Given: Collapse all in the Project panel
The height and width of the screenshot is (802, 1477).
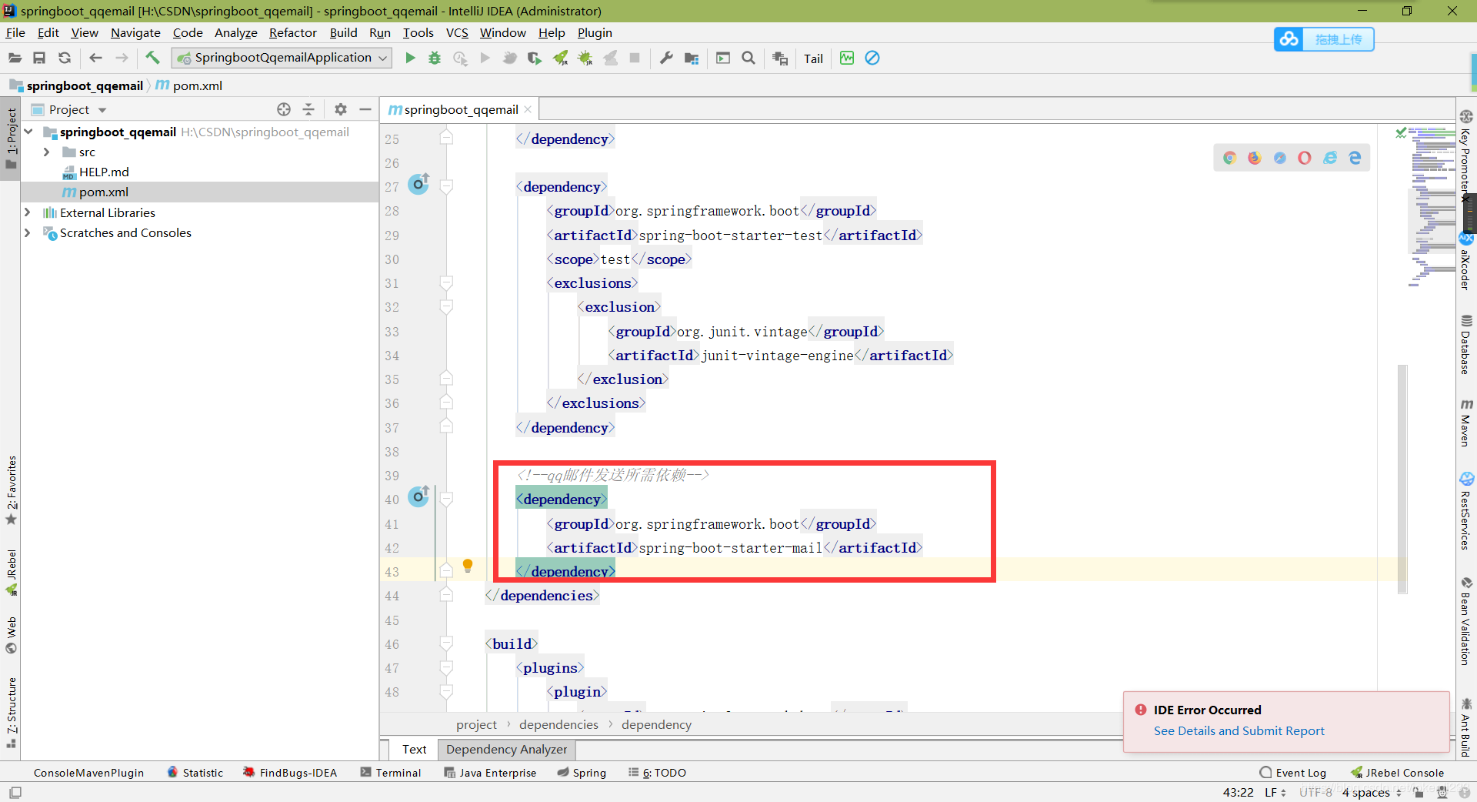Looking at the screenshot, I should click(308, 109).
